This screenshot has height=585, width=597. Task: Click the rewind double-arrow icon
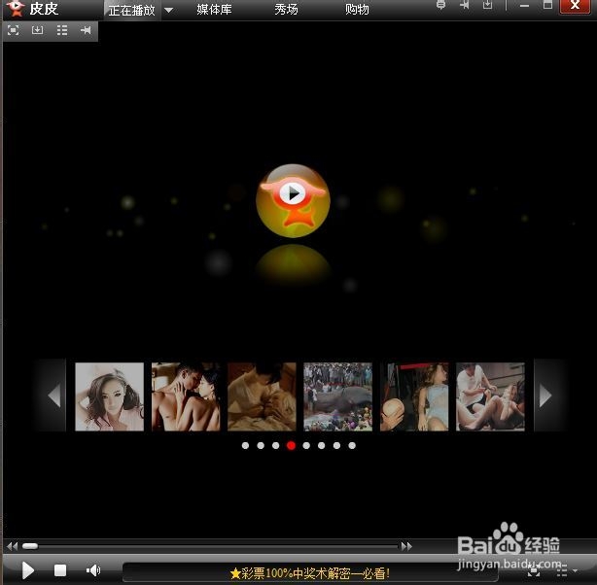point(13,546)
